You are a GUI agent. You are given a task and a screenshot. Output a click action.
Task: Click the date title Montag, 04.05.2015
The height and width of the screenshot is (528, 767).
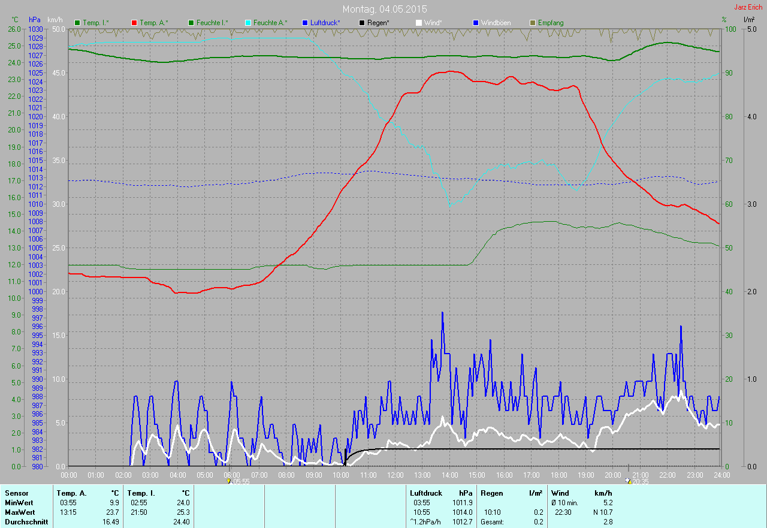(x=385, y=9)
